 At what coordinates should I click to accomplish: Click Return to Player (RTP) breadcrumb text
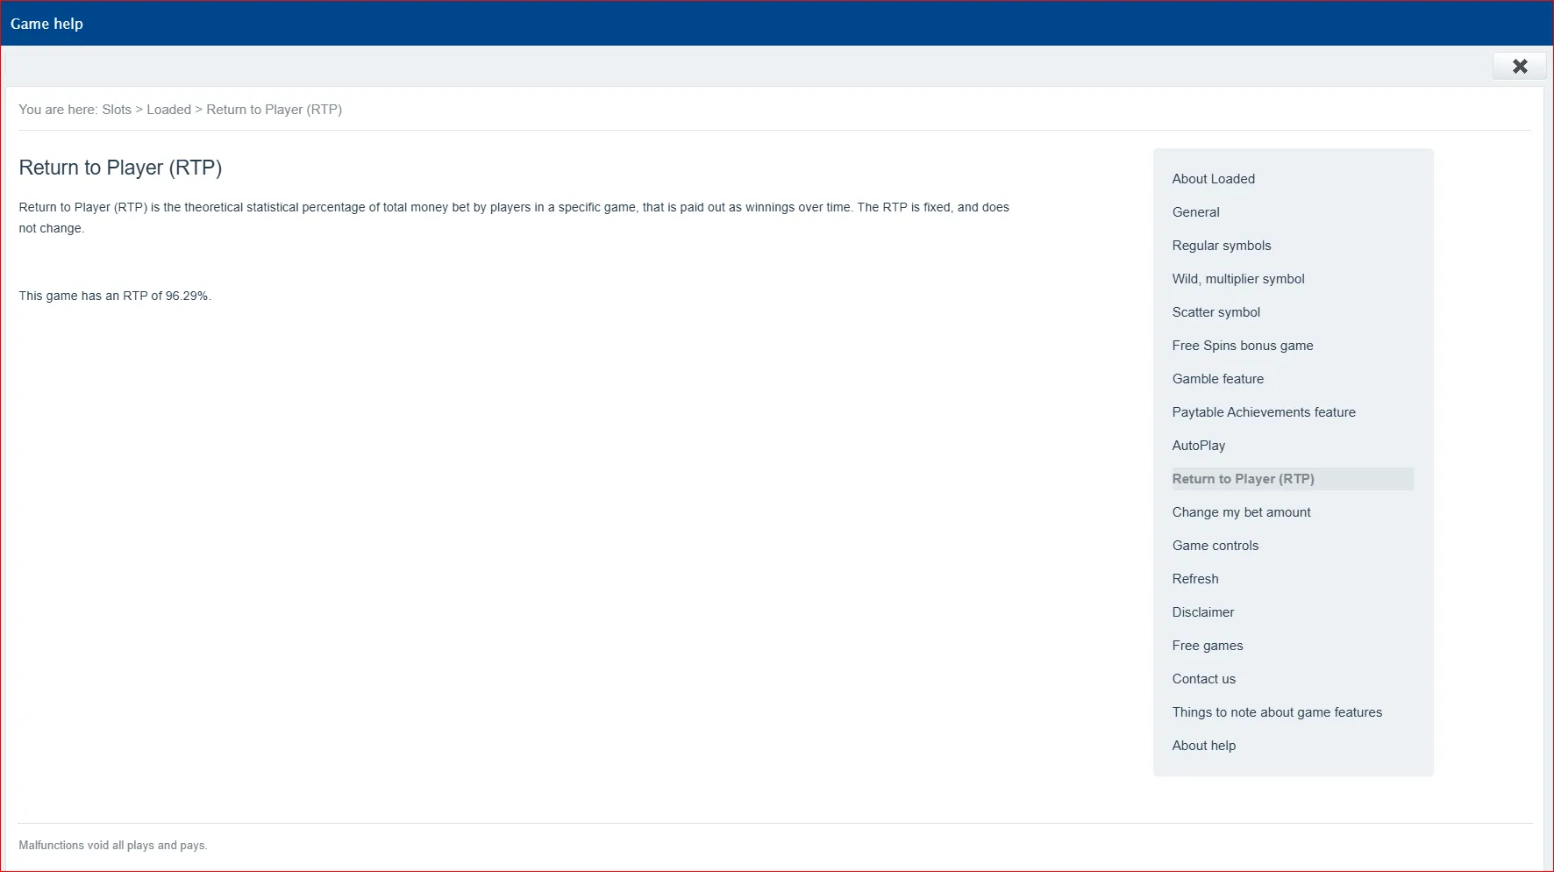coord(274,110)
